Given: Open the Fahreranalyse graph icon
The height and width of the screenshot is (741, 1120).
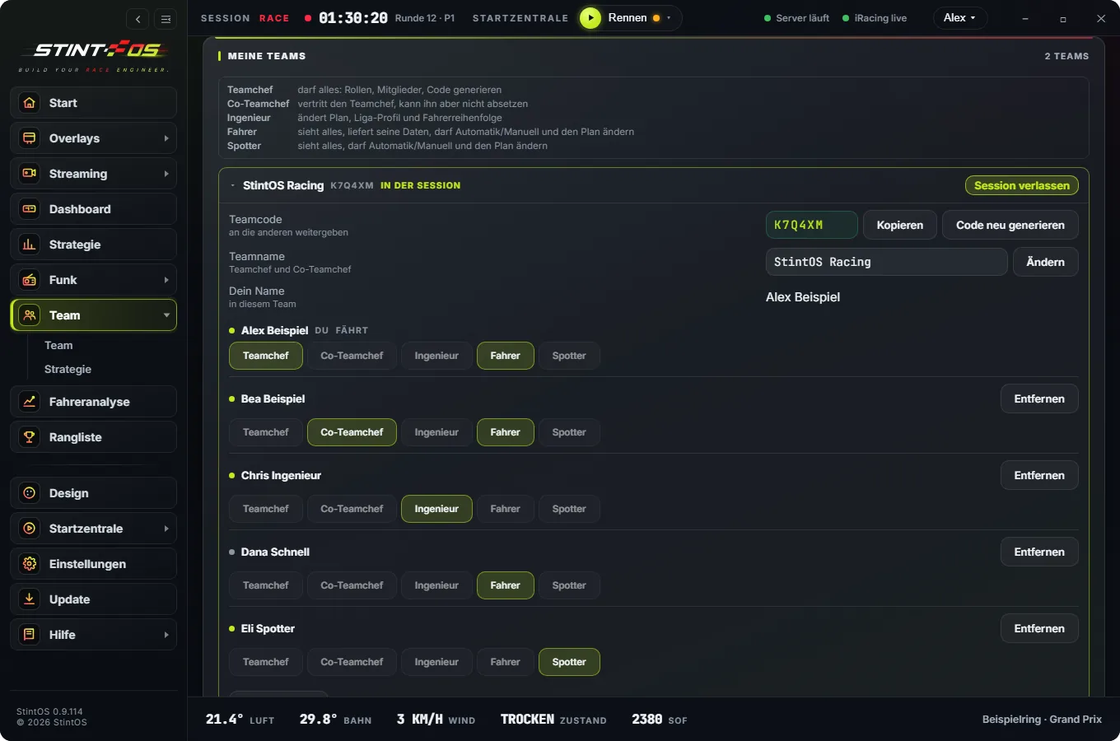Looking at the screenshot, I should click(x=30, y=402).
